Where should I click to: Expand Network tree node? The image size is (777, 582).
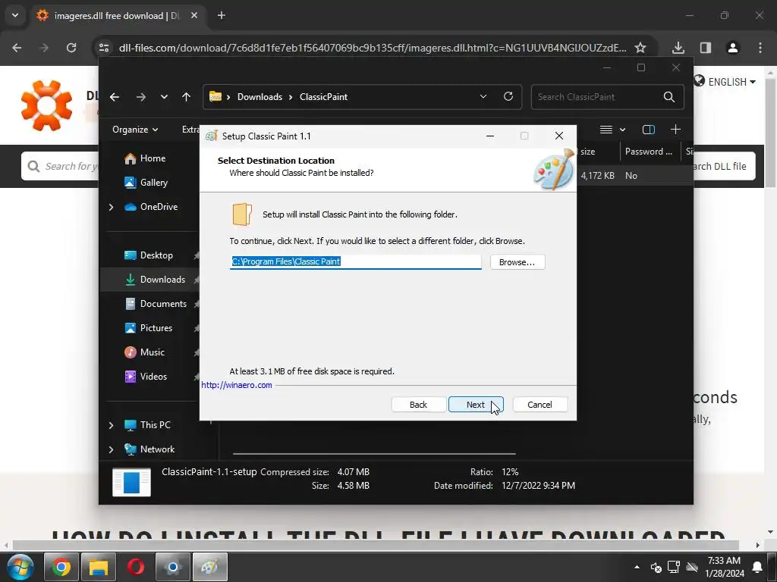pyautogui.click(x=111, y=449)
